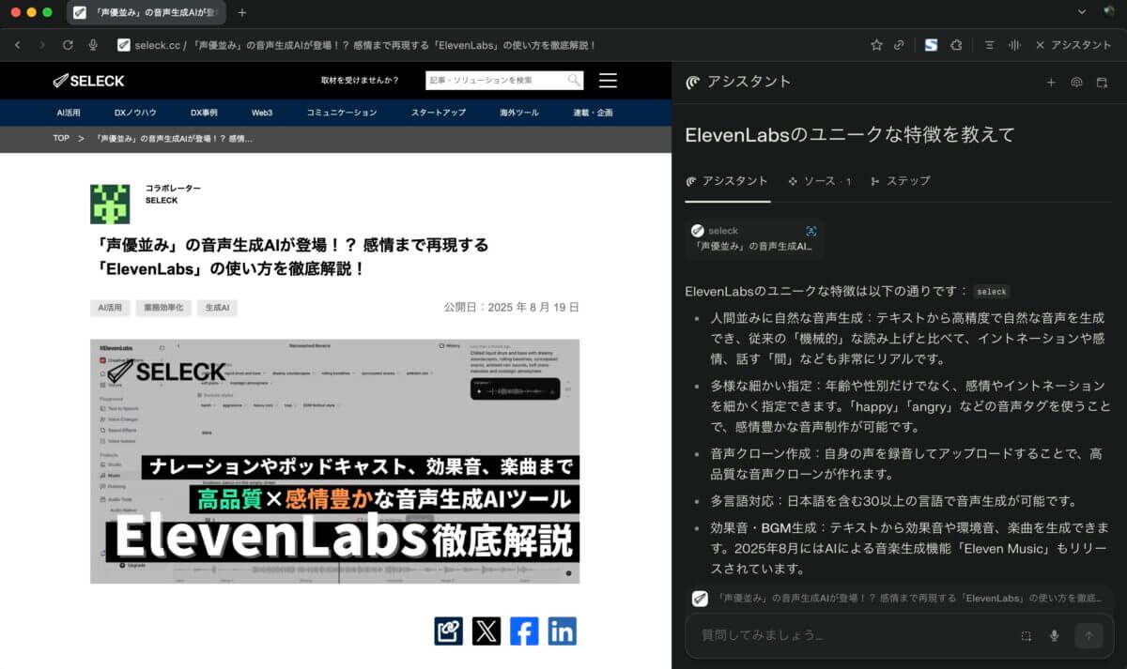Viewport: 1127px width, 669px height.
Task: Copy article link via share icon
Action: point(449,631)
